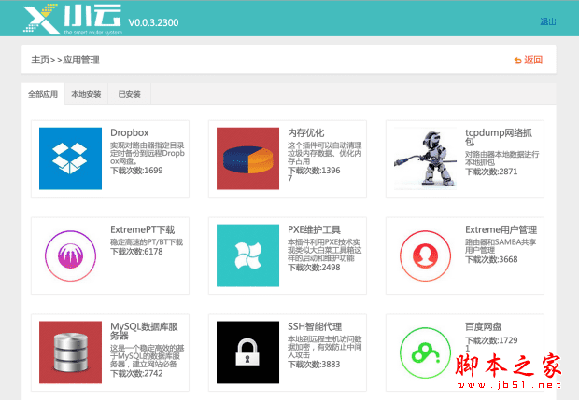Click the Dropbox app icon

(71, 159)
